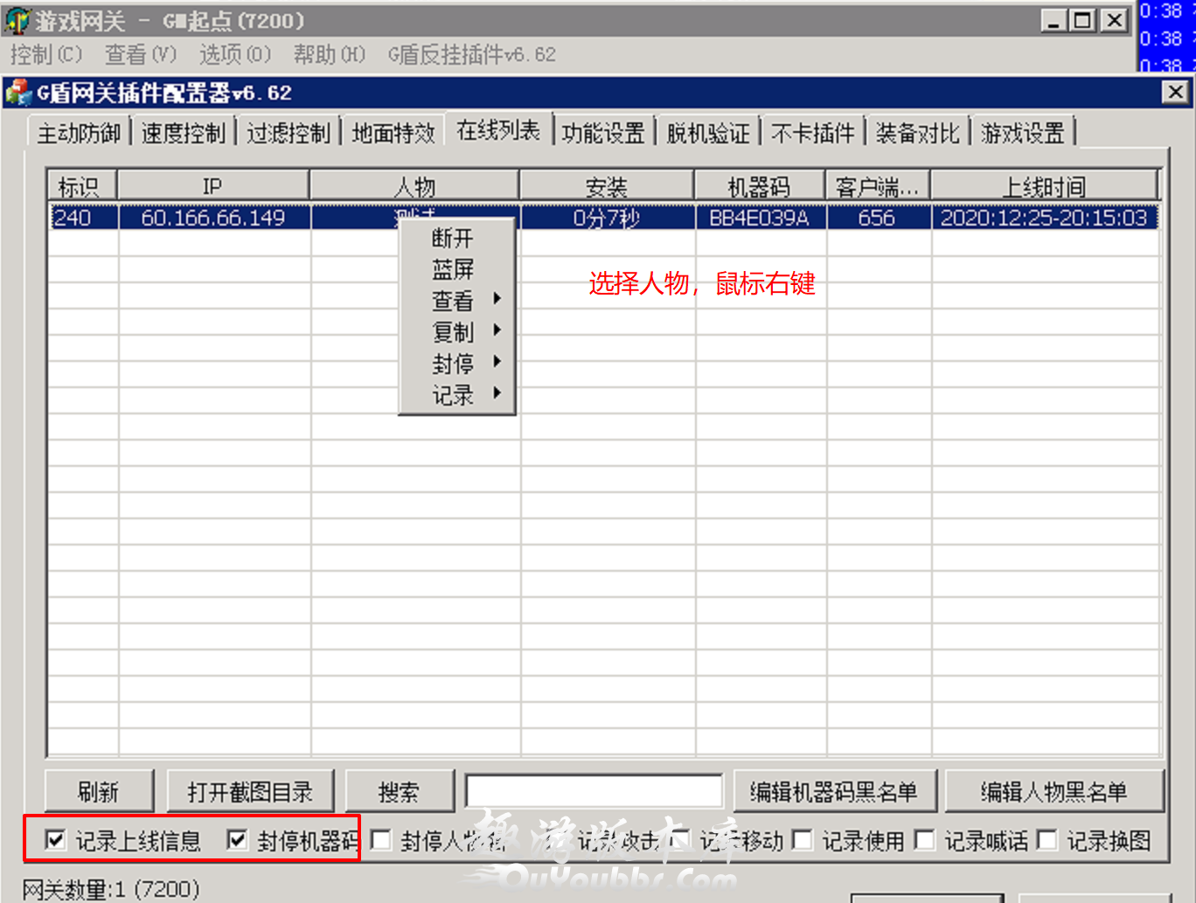This screenshot has height=903, width=1196.
Task: Open the 装备对比 tab
Action: (x=917, y=133)
